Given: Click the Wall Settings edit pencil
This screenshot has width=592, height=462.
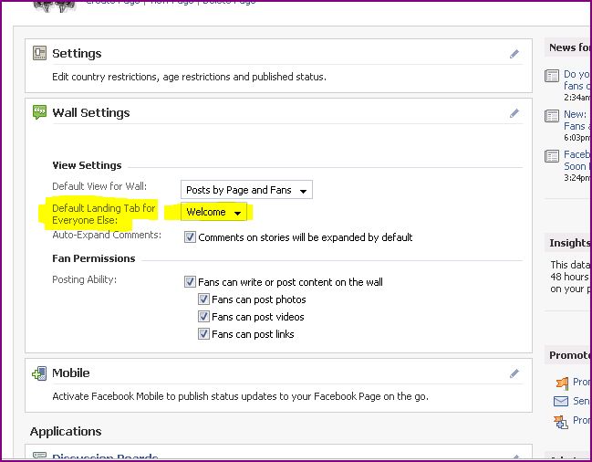Looking at the screenshot, I should click(x=514, y=113).
